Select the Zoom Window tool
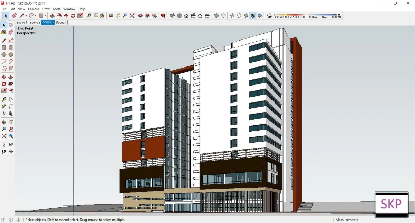This screenshot has width=415, height=223. pos(11,129)
